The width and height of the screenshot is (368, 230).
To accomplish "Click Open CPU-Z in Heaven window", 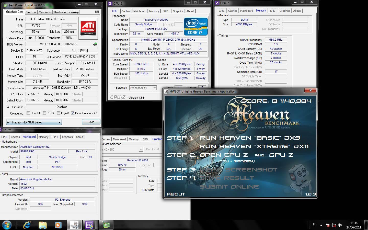I will (x=224, y=155).
